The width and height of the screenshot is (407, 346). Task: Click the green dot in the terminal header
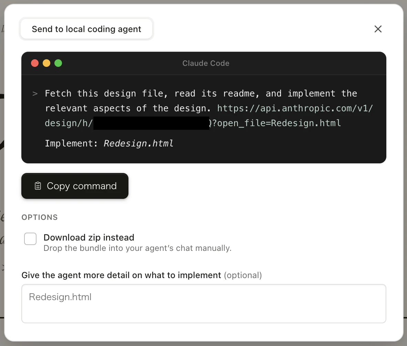click(x=58, y=63)
